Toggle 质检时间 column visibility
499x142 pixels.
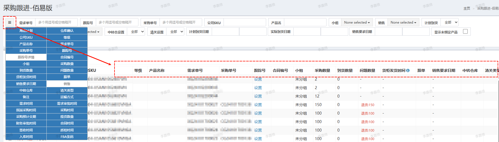[x=67, y=130]
